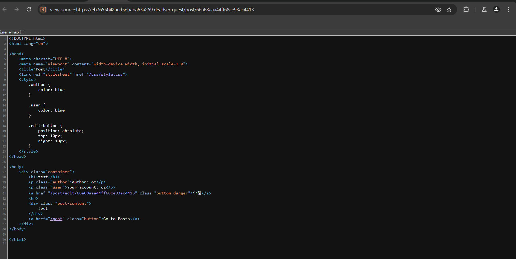The height and width of the screenshot is (259, 516).
Task: Open the Chrome three-dot menu
Action: pos(508,9)
